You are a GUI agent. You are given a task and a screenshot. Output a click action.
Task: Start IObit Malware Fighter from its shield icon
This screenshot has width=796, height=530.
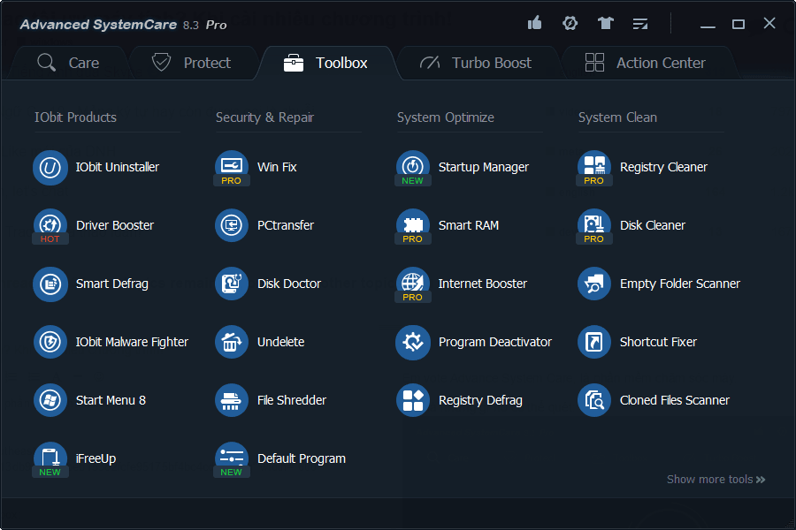(x=50, y=343)
